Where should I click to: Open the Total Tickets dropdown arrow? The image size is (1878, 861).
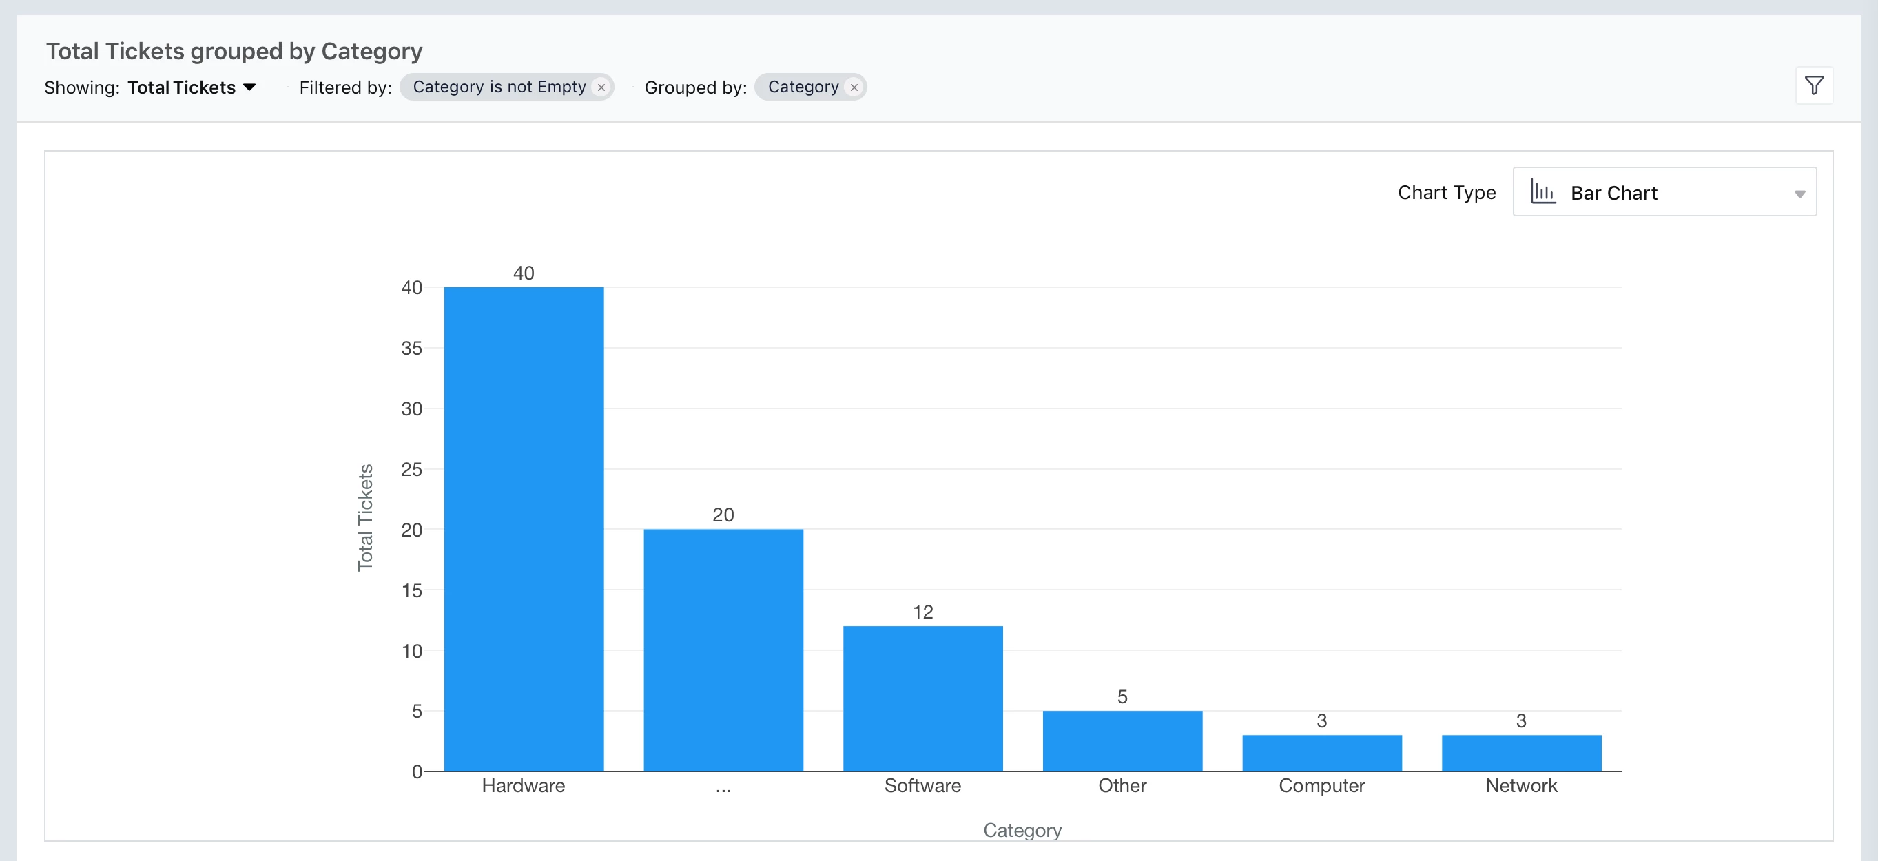click(x=249, y=87)
